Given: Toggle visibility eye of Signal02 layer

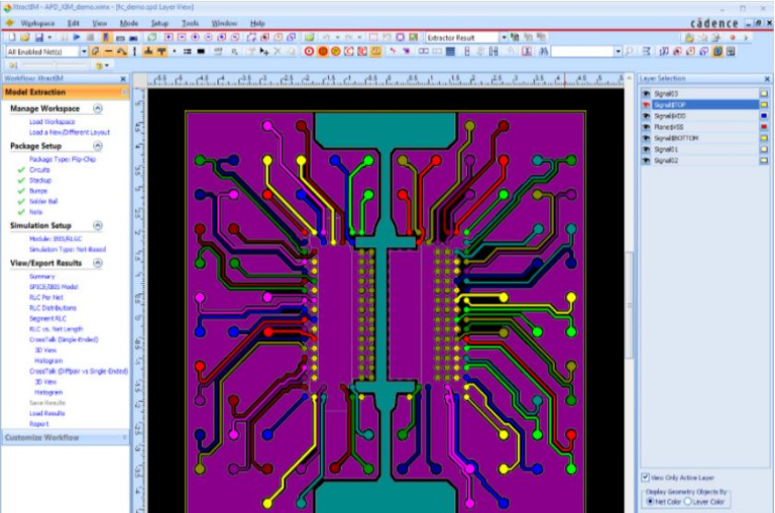Looking at the screenshot, I should click(646, 160).
